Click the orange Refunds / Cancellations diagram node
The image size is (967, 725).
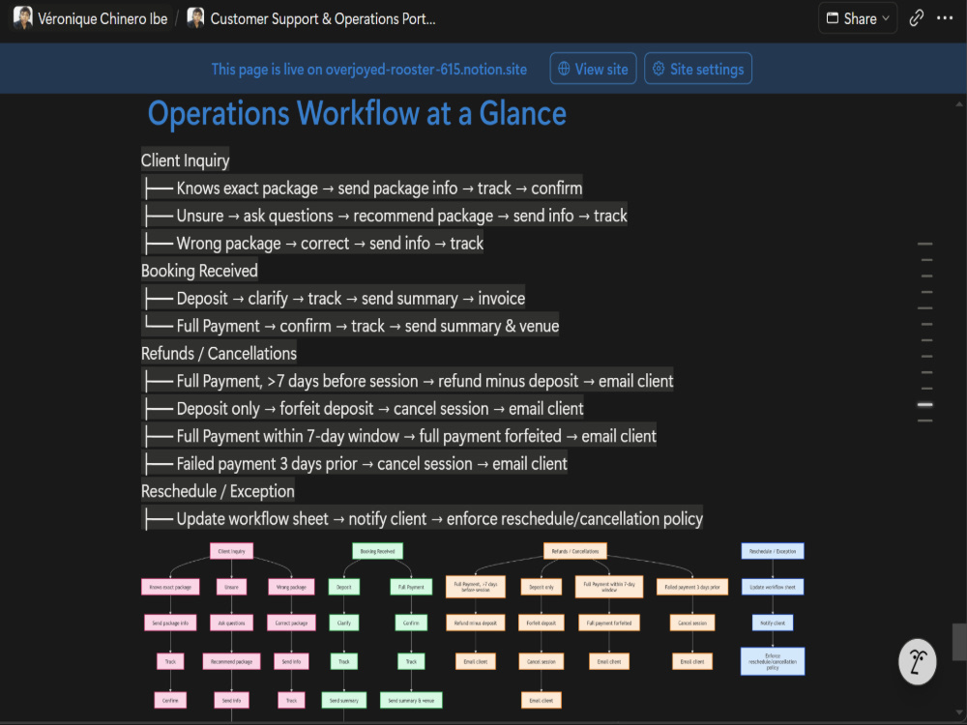pos(574,551)
